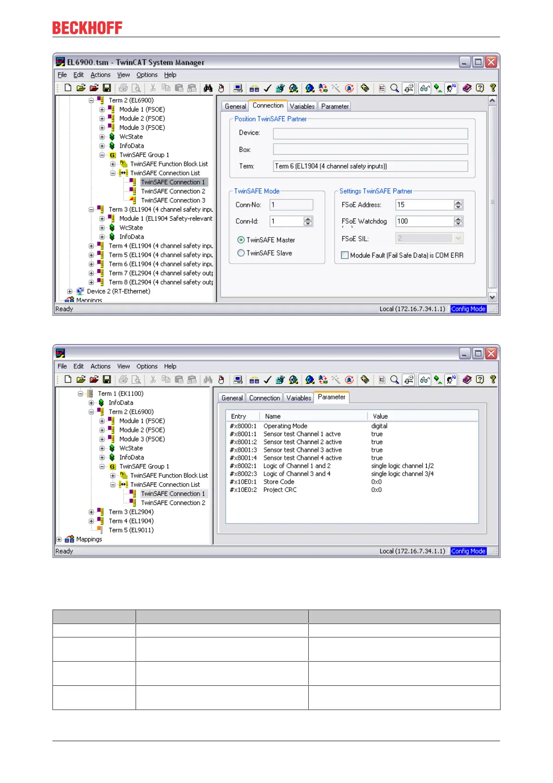Click the Conn-No input field
The image size is (553, 783).
(291, 205)
